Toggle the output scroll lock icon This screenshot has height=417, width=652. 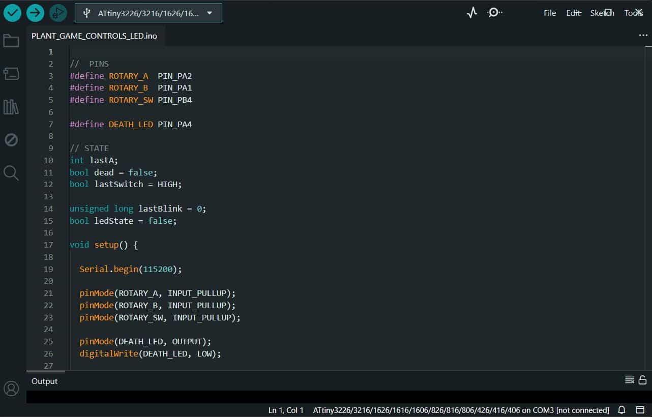pos(642,380)
